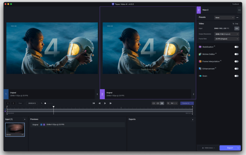The height and width of the screenshot is (155, 246).
Task: Click the Stabilization filter icon
Action: [200, 47]
